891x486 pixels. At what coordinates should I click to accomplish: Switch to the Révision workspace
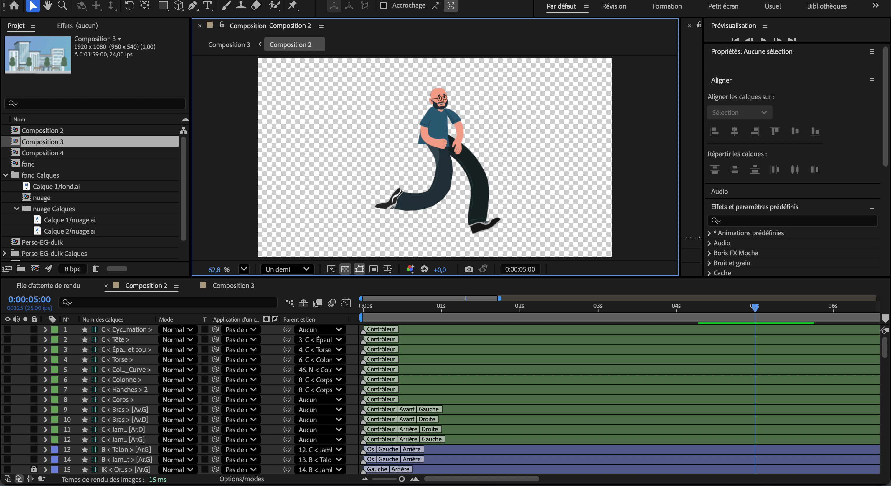614,6
